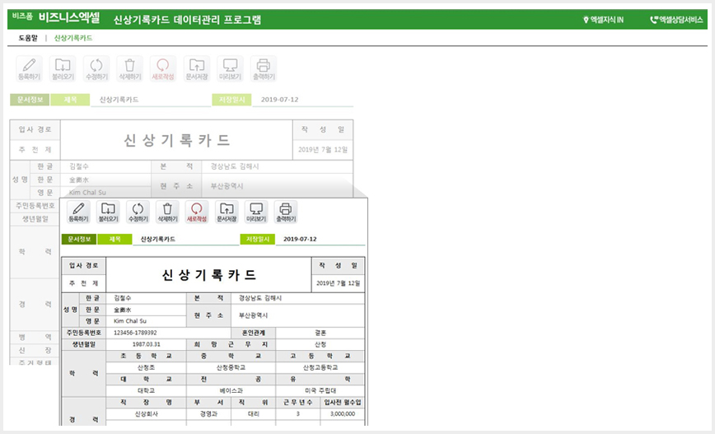715x434 pixels.
Task: Open 엑셀상담서비스 link in green header
Action: point(676,20)
